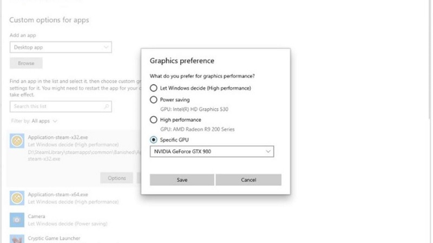Click the search magnifier icon
Image resolution: width=433 pixels, height=243 pixels.
click(x=107, y=107)
